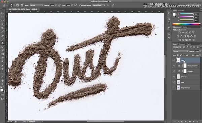
Task: Open the clone stamp Mode dropdown
Action: (37, 5)
